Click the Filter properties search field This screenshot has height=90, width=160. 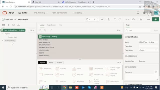coord(138,30)
